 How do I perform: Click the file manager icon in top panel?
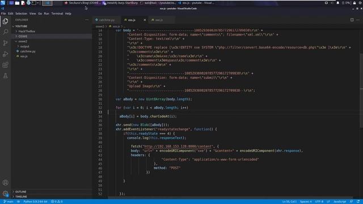(x=17, y=3)
